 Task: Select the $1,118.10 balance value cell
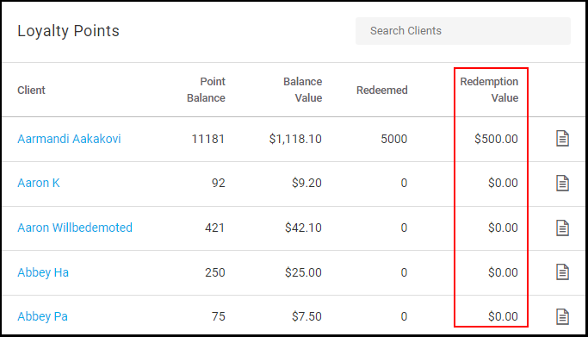tap(295, 139)
